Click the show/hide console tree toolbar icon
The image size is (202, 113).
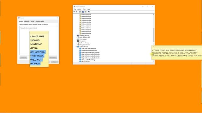tap(80, 12)
